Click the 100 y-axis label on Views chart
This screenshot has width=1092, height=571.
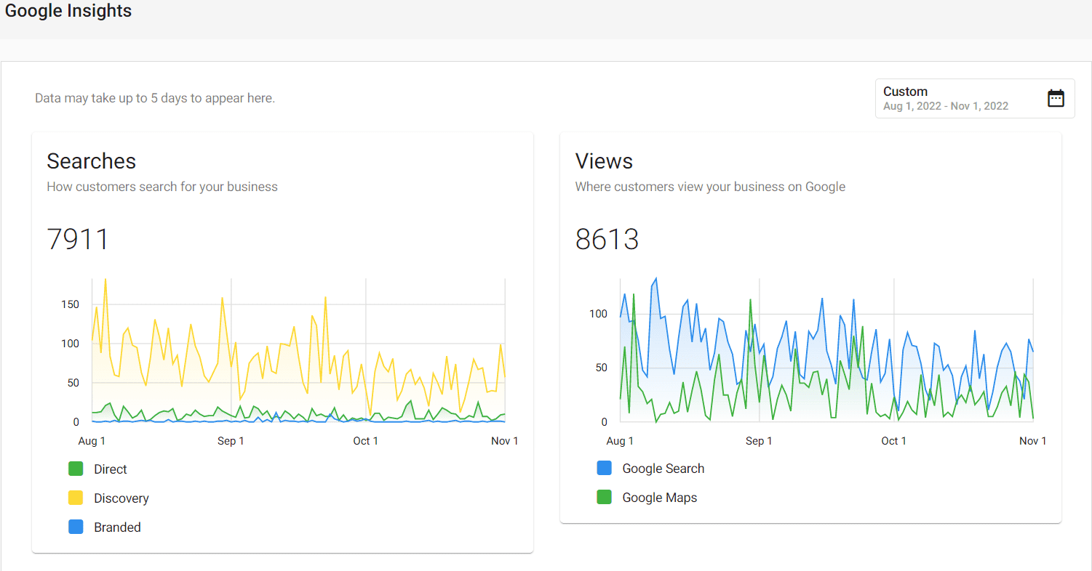598,314
